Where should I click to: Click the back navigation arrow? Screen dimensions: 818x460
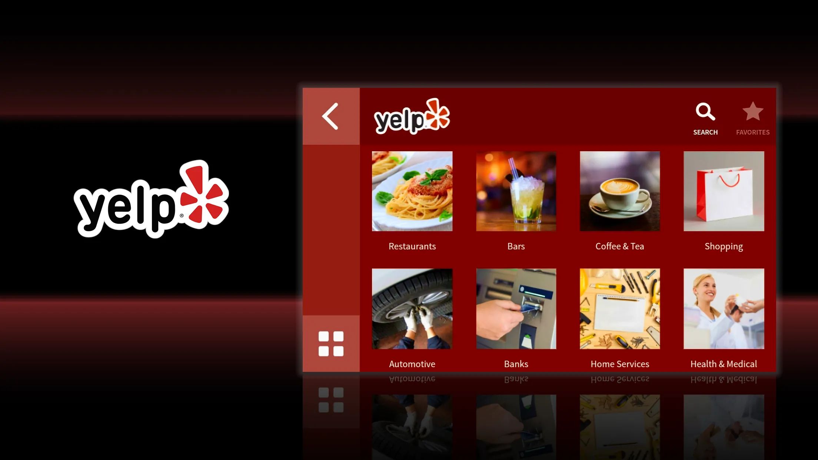[x=331, y=116]
